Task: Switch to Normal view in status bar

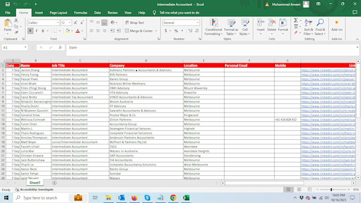Action: tap(288, 189)
